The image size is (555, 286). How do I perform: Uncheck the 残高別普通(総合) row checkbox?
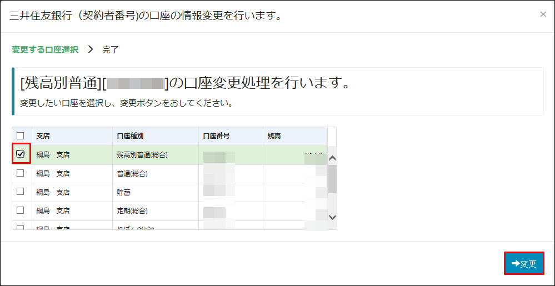click(x=21, y=154)
